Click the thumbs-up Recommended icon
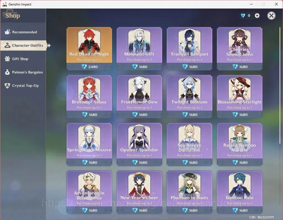Viewport: 283px width, 220px height. pyautogui.click(x=7, y=32)
